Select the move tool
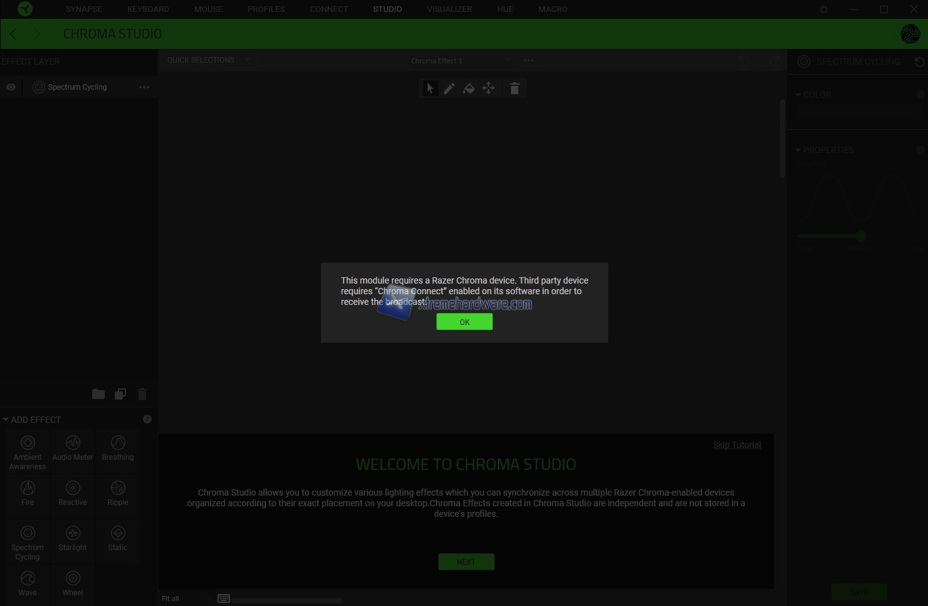Image resolution: width=928 pixels, height=606 pixels. 488,88
